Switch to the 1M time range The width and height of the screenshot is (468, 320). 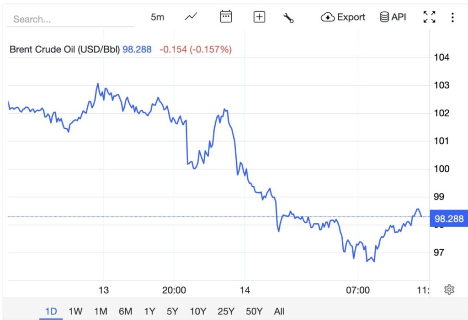(x=101, y=311)
